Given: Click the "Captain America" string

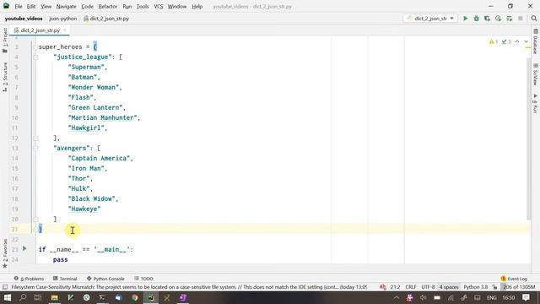Looking at the screenshot, I should 99,158.
